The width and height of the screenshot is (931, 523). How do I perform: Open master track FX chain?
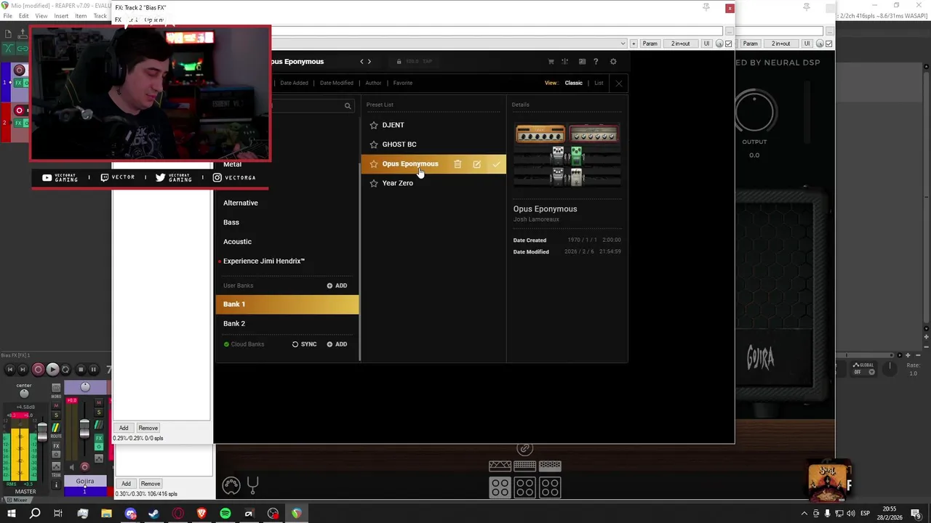(56, 446)
